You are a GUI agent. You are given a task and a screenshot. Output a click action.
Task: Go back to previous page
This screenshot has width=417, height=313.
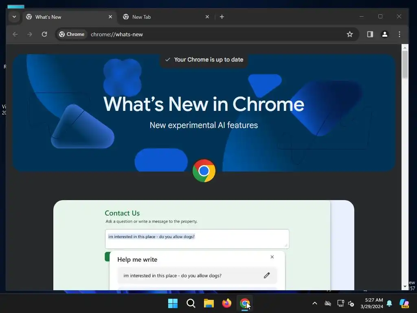15,34
